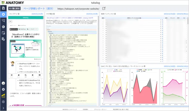189x111 pixels.
Task: Click the ANATOMY logo
Action: click(x=13, y=3)
